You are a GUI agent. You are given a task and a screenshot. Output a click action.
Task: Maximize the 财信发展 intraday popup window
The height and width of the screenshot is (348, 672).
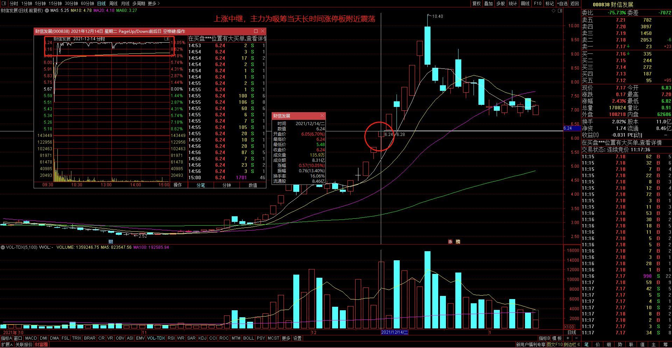[x=255, y=31]
